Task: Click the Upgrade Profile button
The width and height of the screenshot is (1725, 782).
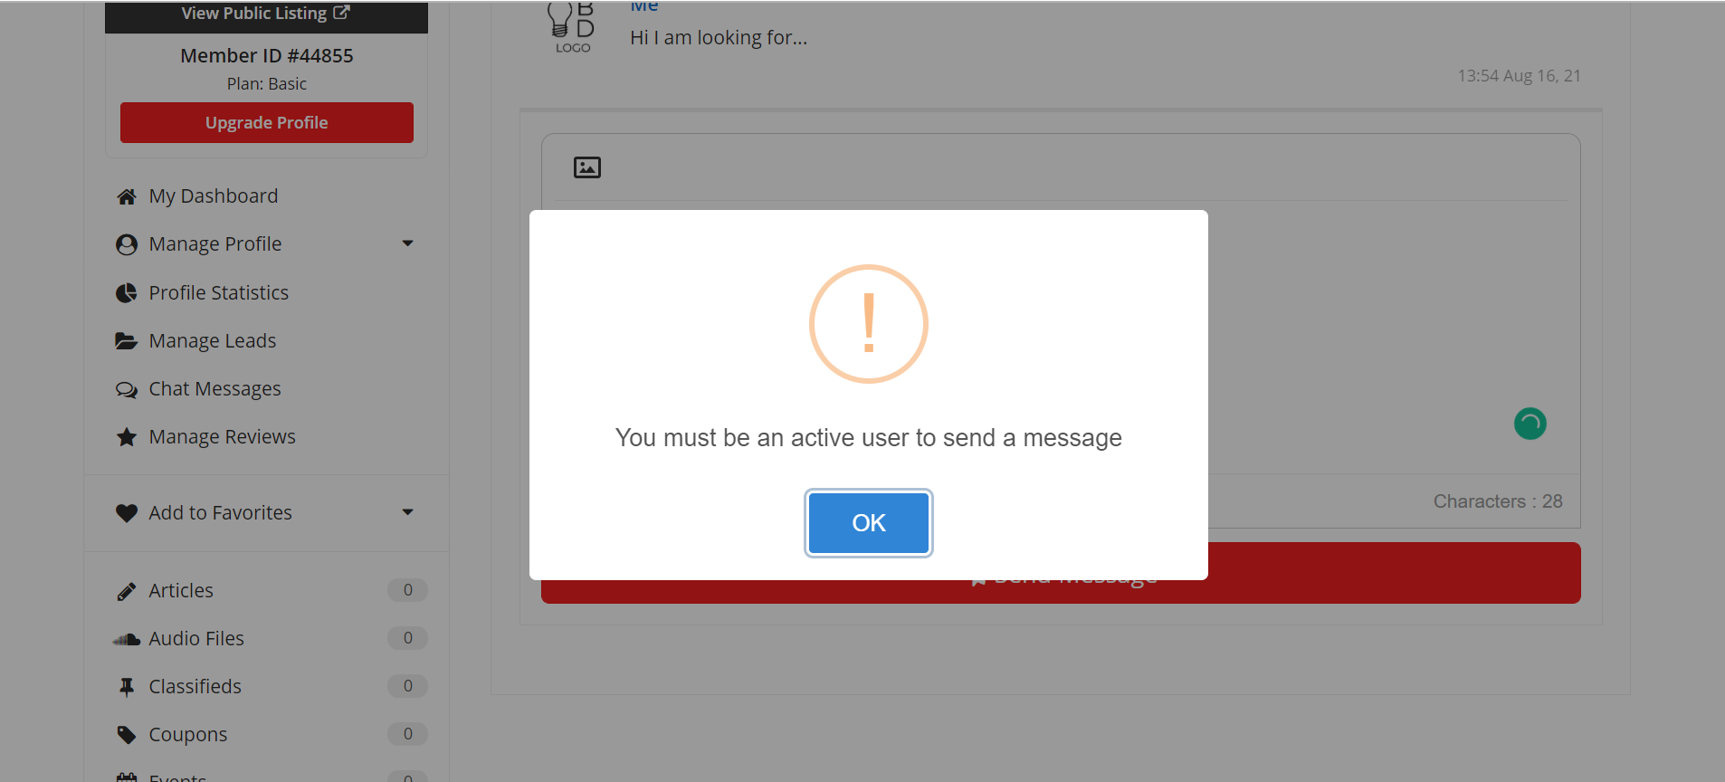Action: 267,122
